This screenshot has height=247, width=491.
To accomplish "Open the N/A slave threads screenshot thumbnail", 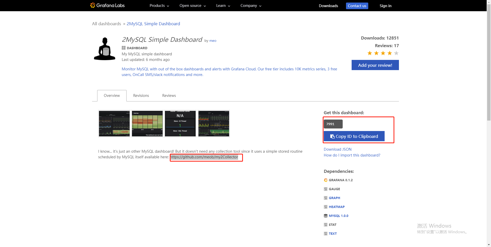I will point(180,124).
